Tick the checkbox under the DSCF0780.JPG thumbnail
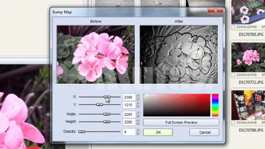The height and width of the screenshot is (149, 265). pyautogui.click(x=233, y=123)
